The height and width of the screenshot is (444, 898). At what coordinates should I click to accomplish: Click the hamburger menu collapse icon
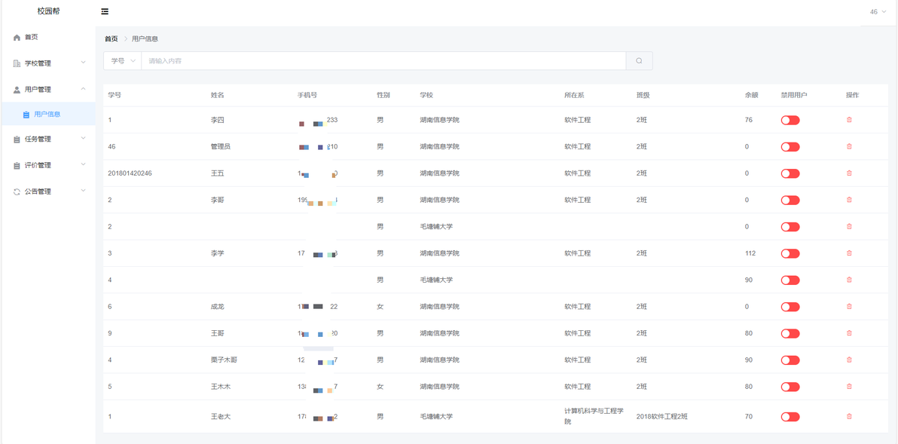tap(105, 11)
